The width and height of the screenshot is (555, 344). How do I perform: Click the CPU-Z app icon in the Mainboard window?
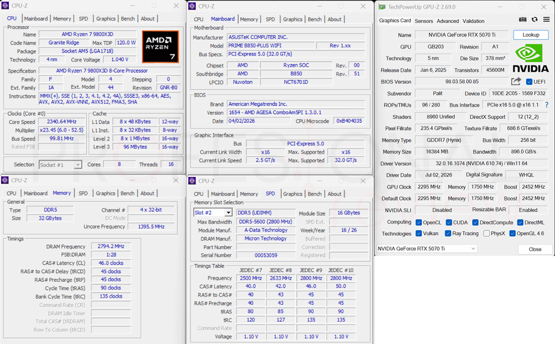pos(192,6)
